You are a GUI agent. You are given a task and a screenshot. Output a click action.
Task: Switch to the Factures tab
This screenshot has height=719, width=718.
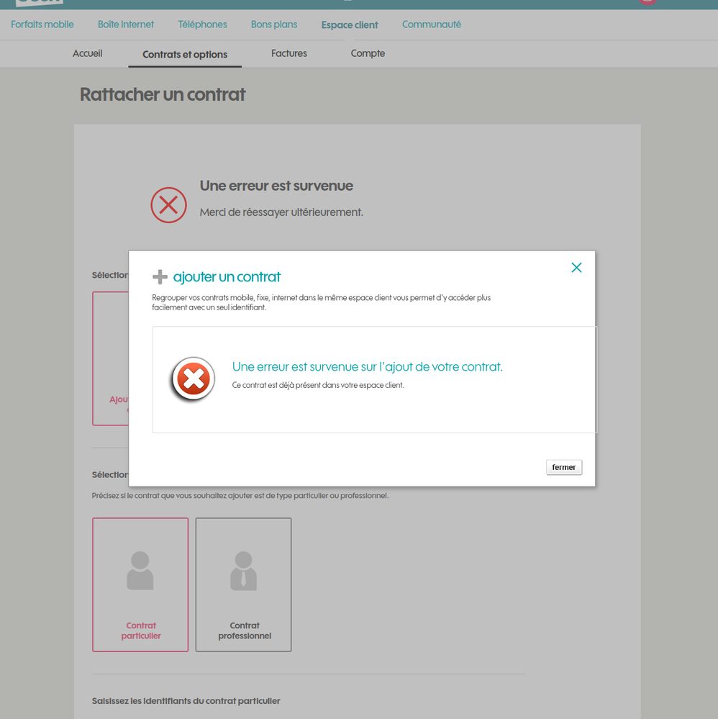tap(289, 53)
